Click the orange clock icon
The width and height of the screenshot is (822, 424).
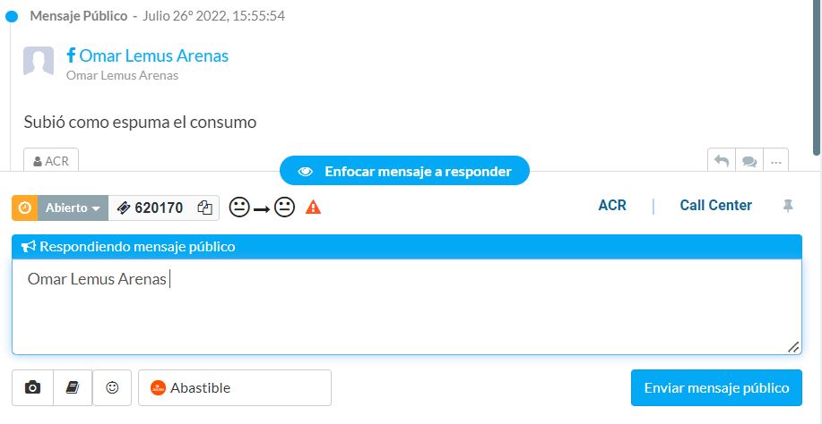point(24,208)
